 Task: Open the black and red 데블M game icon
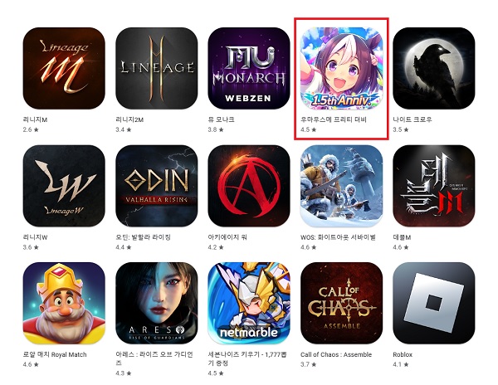tap(434, 186)
